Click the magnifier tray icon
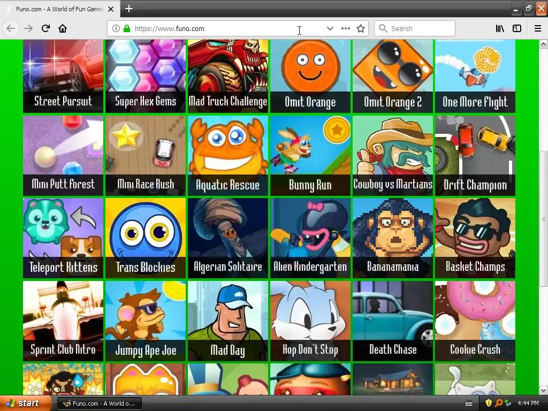Viewport: 548px width, 411px height. pyautogui.click(x=498, y=403)
